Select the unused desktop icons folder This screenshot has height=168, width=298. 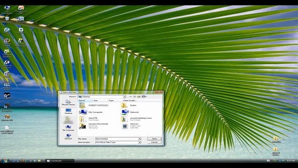(136, 119)
